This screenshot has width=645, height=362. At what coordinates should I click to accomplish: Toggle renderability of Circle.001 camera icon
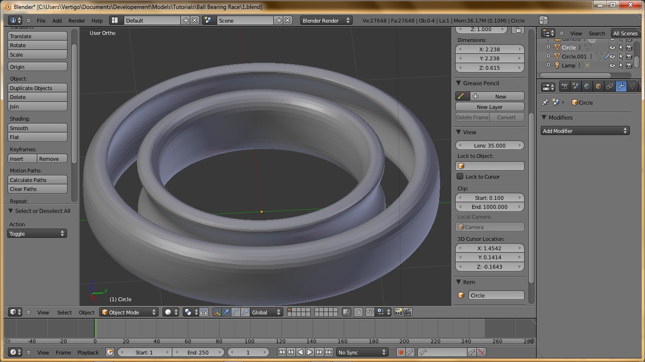(x=629, y=56)
